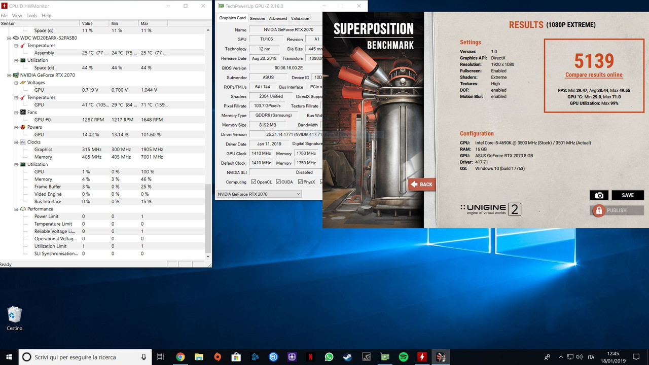Click the ITA language indicator
Viewport: 649px width, 365px height.
click(591, 357)
